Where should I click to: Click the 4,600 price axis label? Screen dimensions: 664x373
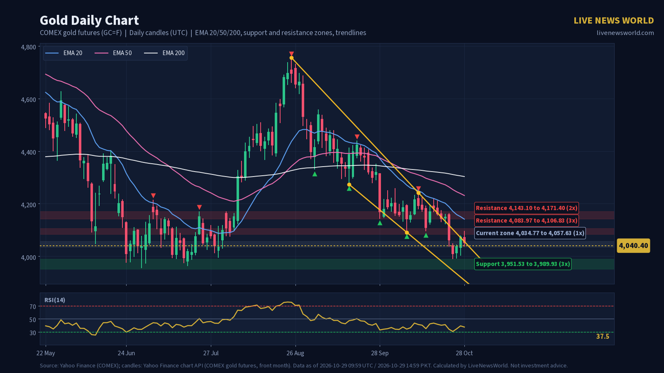click(x=29, y=99)
